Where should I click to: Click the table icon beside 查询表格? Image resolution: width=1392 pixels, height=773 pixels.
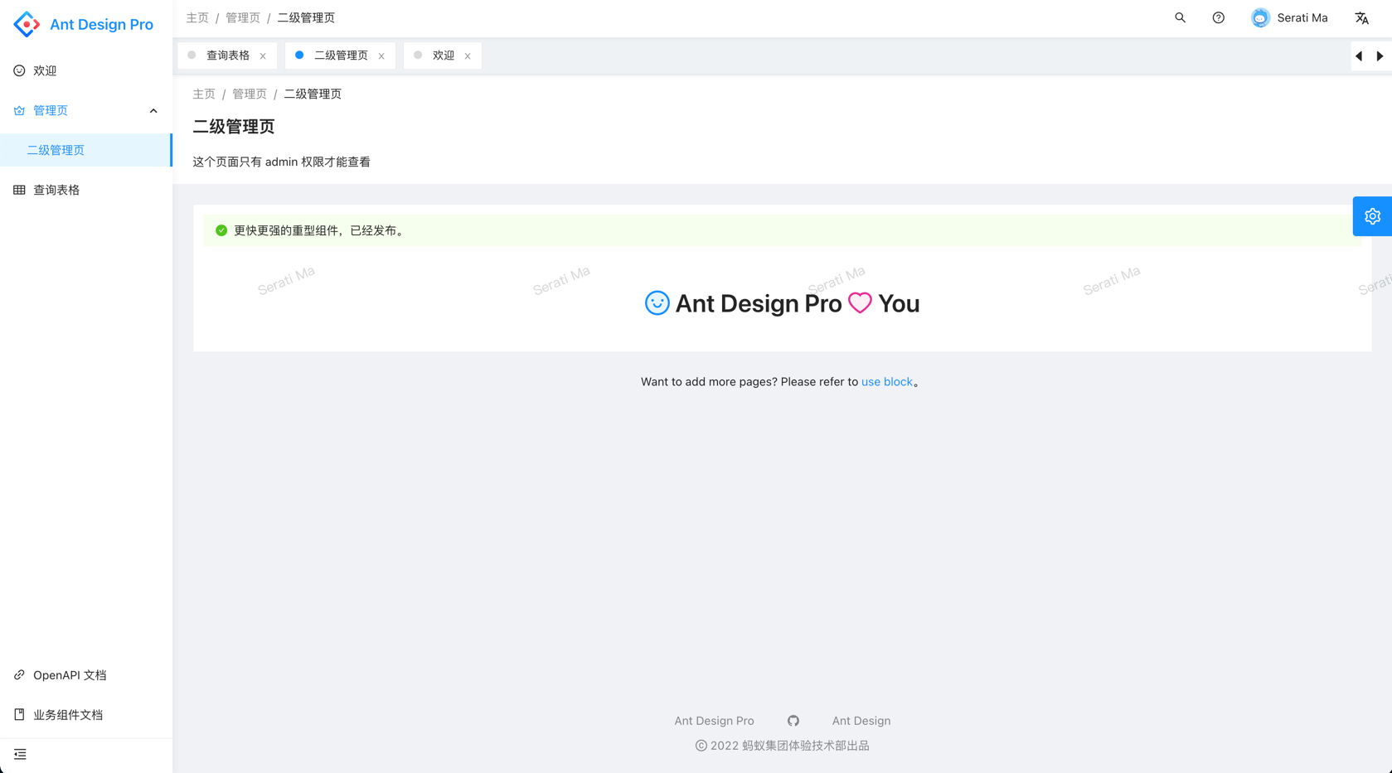[19, 190]
